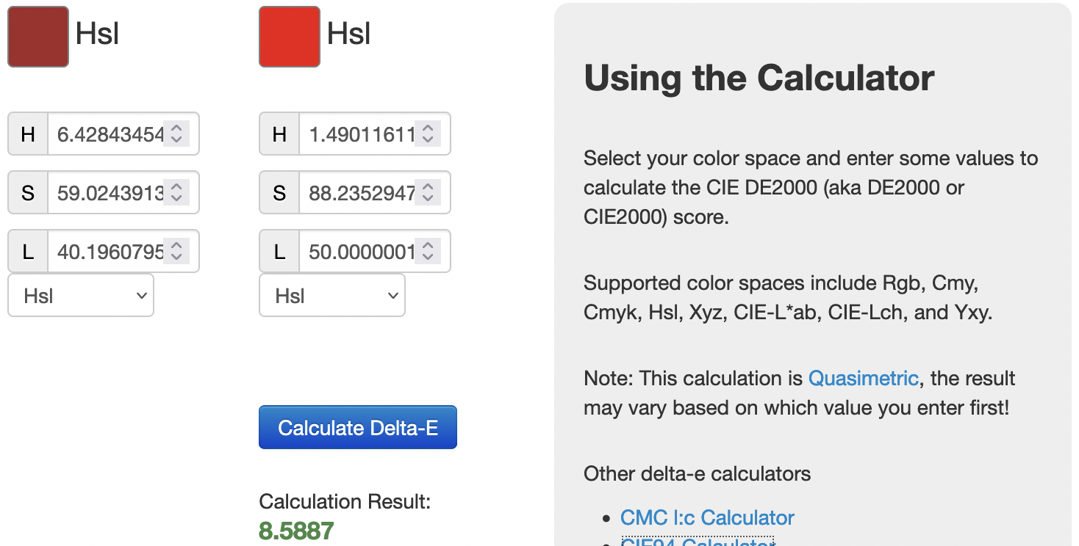Focus the first color's L value field

pos(109,252)
